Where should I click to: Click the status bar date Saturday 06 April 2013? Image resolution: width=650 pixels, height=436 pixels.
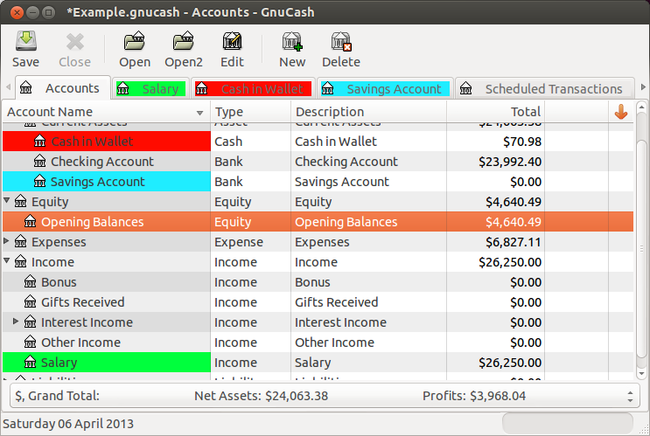pos(68,424)
